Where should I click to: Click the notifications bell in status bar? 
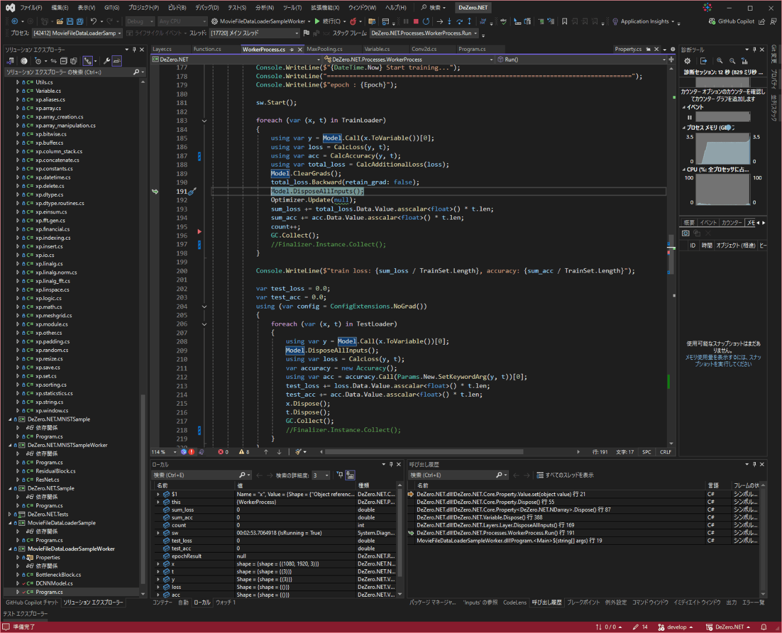[x=764, y=627]
